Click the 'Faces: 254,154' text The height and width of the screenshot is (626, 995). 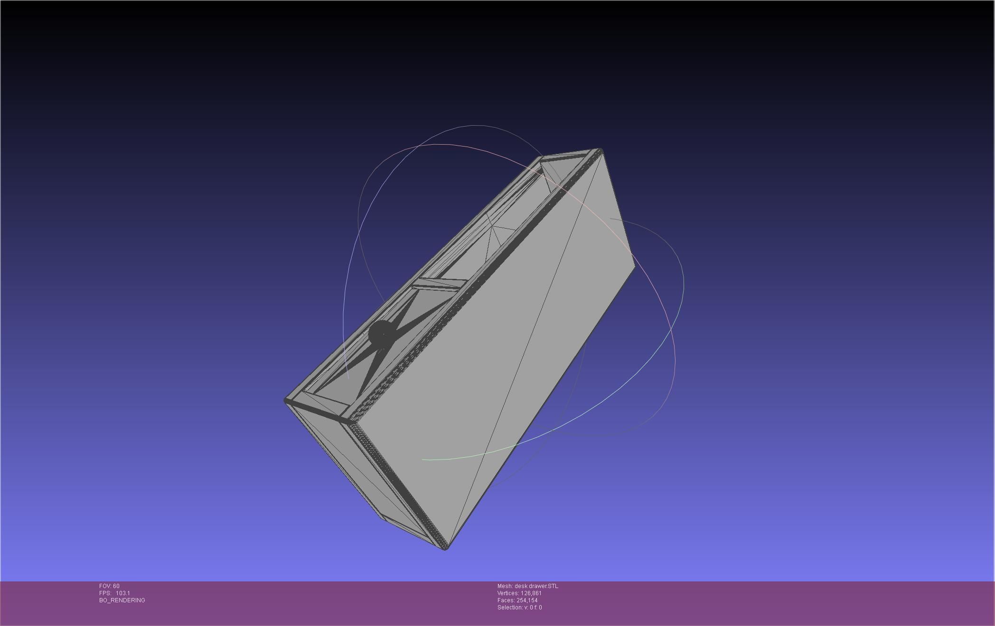(517, 600)
